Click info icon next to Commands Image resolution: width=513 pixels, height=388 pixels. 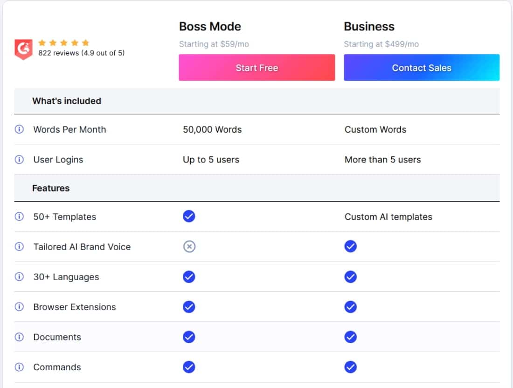pos(19,367)
